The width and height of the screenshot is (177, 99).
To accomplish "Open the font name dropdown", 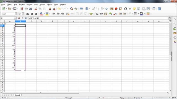I will (16, 14).
